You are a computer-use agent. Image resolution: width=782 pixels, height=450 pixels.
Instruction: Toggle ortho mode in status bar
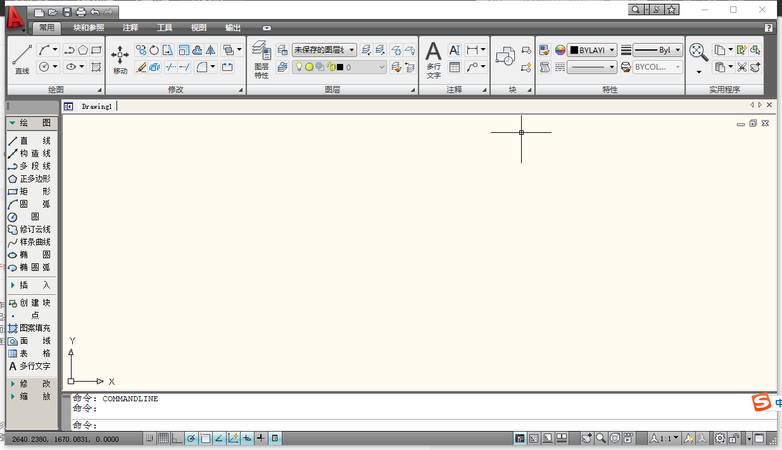(x=177, y=438)
